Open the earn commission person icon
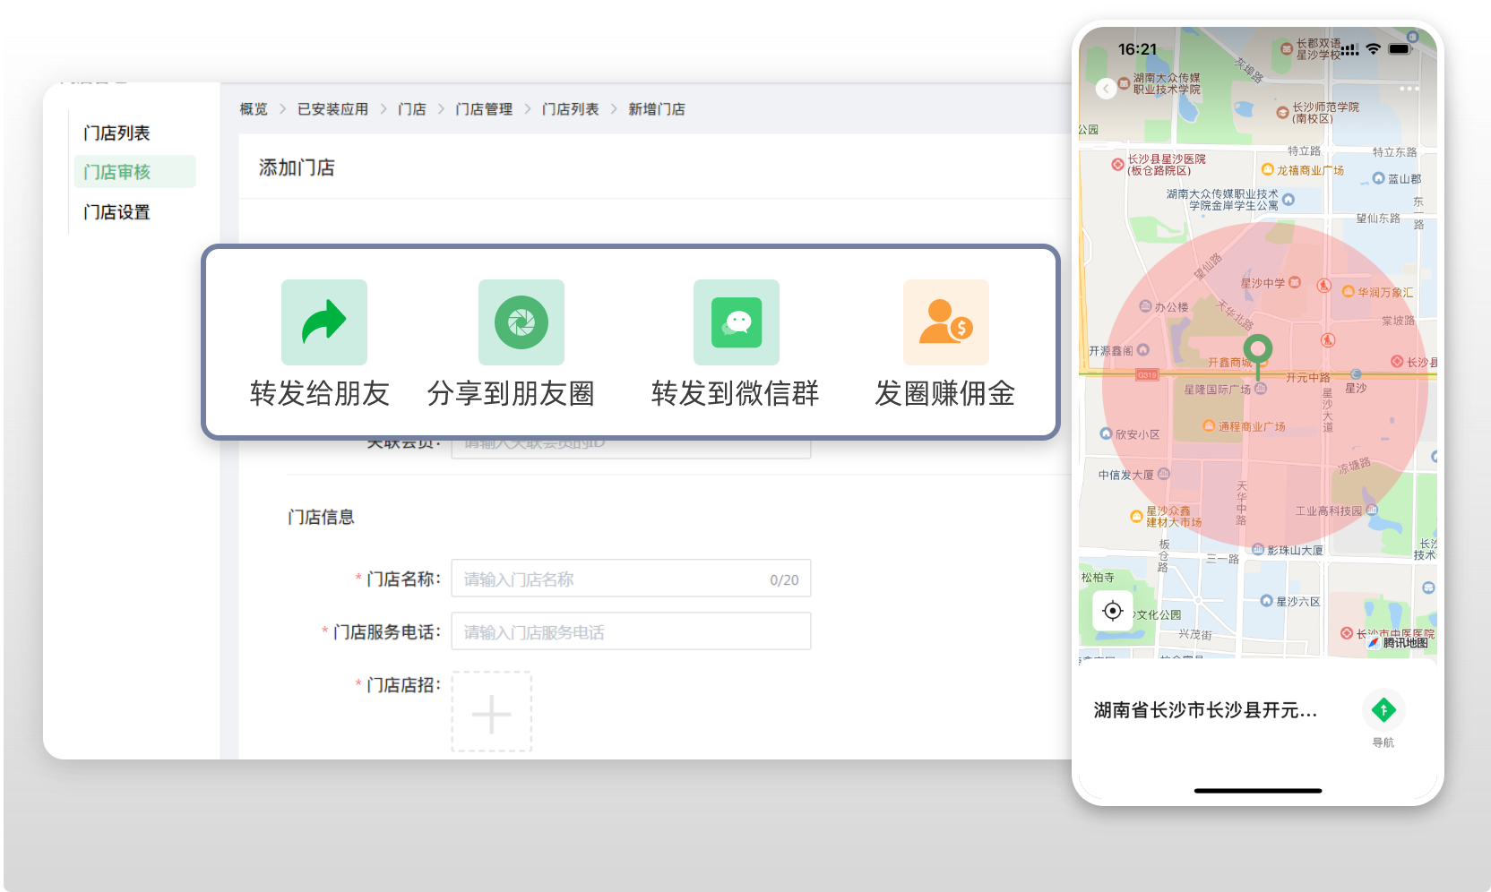This screenshot has height=892, width=1491. [x=945, y=322]
